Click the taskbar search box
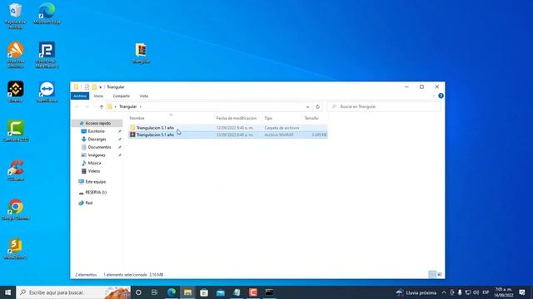 pos(73,292)
